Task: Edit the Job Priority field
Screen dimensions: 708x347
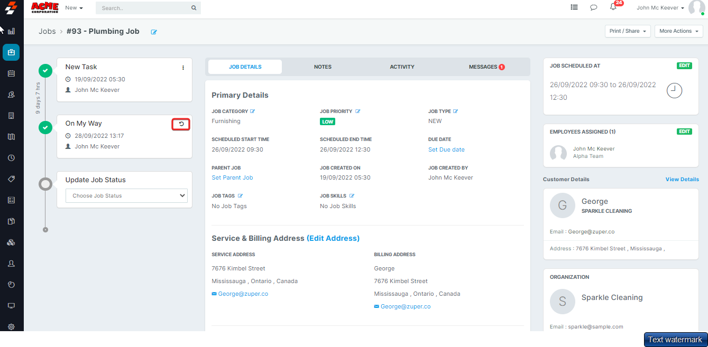Action: click(358, 111)
